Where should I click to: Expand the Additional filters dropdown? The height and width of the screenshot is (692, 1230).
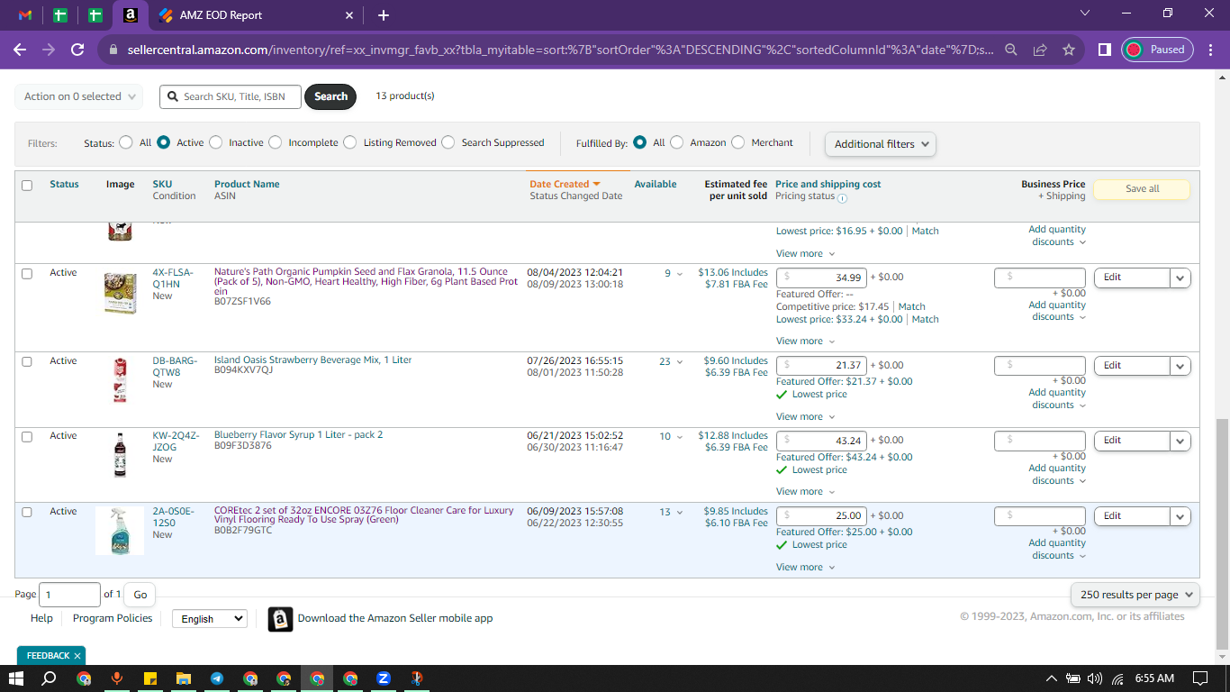tap(880, 144)
